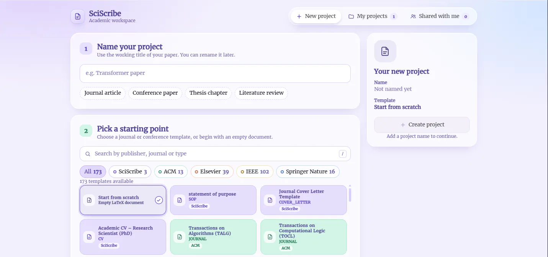548x257 pixels.
Task: Click the Transactions on Algorithms document icon
Action: pos(180,237)
